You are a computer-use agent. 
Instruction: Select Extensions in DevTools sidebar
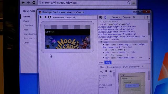(28, 25)
